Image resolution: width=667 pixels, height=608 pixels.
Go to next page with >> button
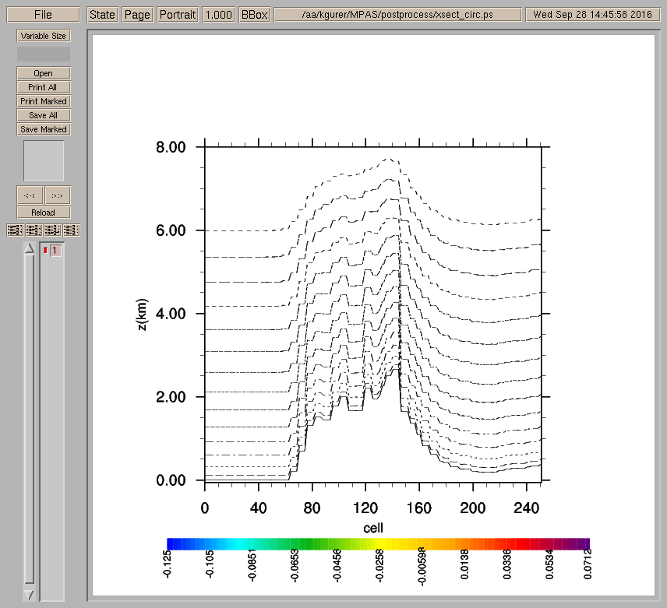57,195
